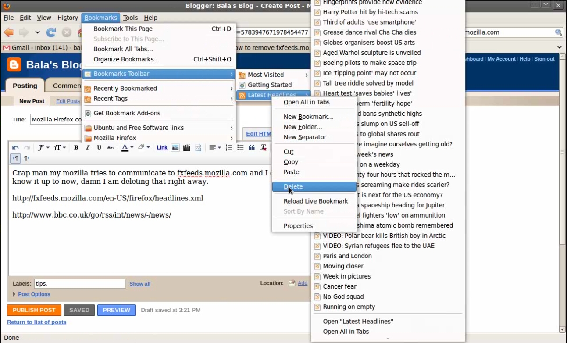This screenshot has width=567, height=343.
Task: Click the Location Add icon
Action: (292, 283)
